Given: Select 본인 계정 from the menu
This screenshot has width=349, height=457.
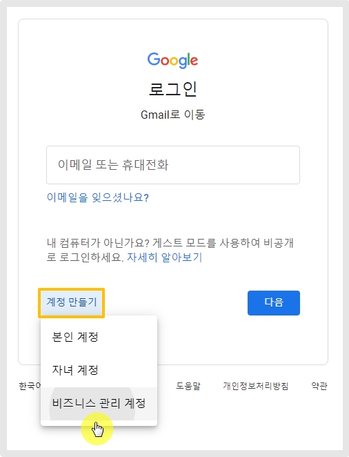Looking at the screenshot, I should coord(99,337).
